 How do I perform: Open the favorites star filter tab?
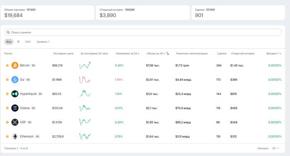click(x=18, y=42)
